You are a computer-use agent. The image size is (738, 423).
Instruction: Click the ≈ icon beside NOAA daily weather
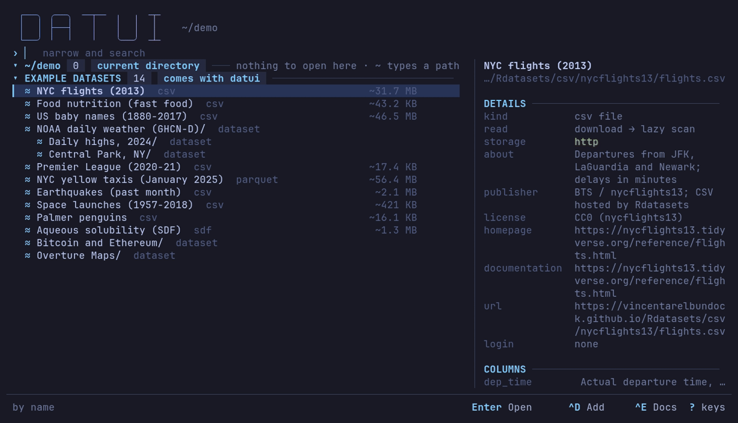coord(27,129)
